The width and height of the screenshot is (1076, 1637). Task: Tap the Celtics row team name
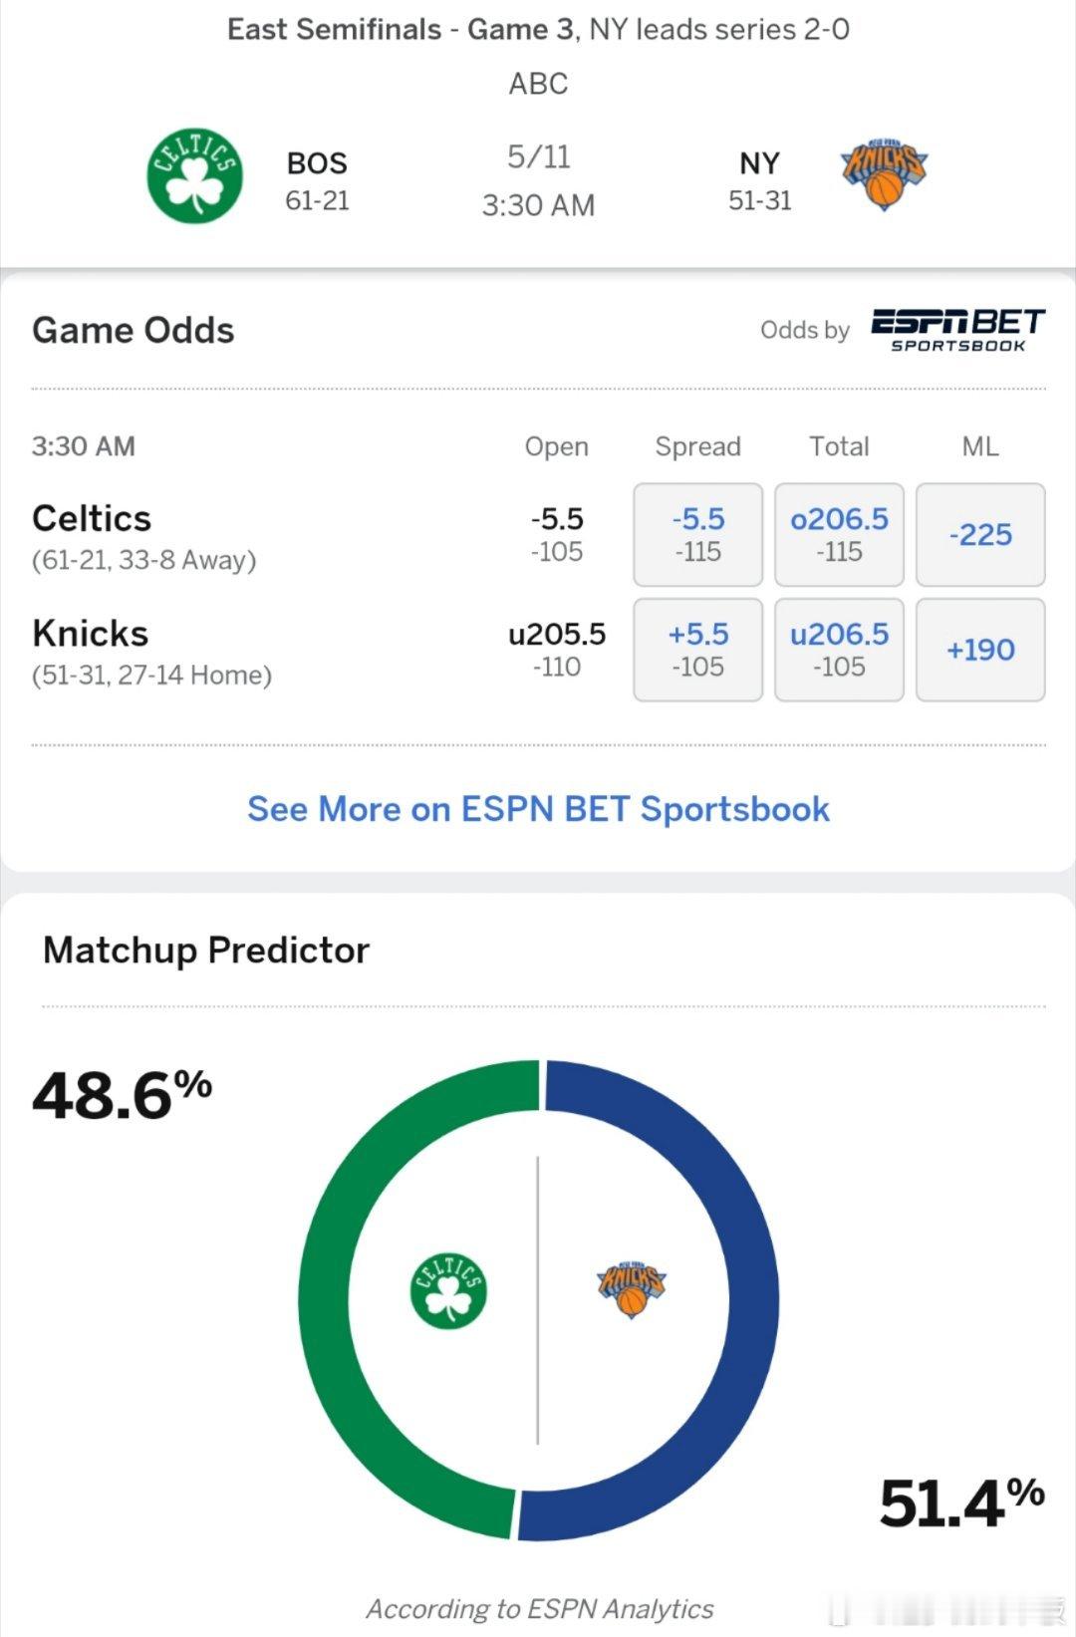tap(92, 518)
